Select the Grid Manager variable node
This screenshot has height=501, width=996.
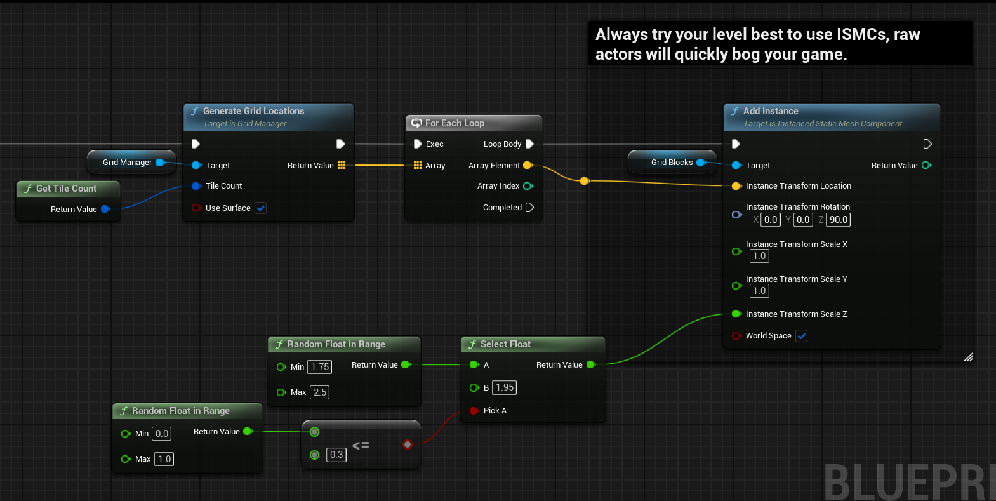[127, 163]
